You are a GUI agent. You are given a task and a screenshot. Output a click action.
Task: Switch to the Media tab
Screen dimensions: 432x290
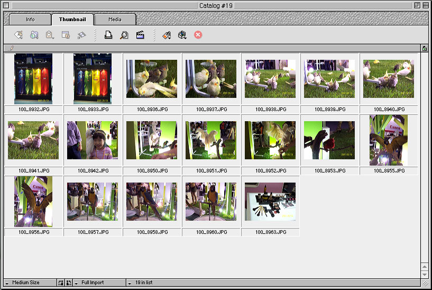pyautogui.click(x=115, y=20)
